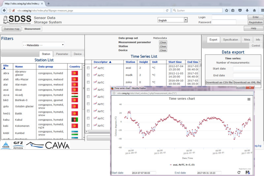Switch to the Parameter tab
Viewport: 264px width, 176px height.
click(x=62, y=54)
